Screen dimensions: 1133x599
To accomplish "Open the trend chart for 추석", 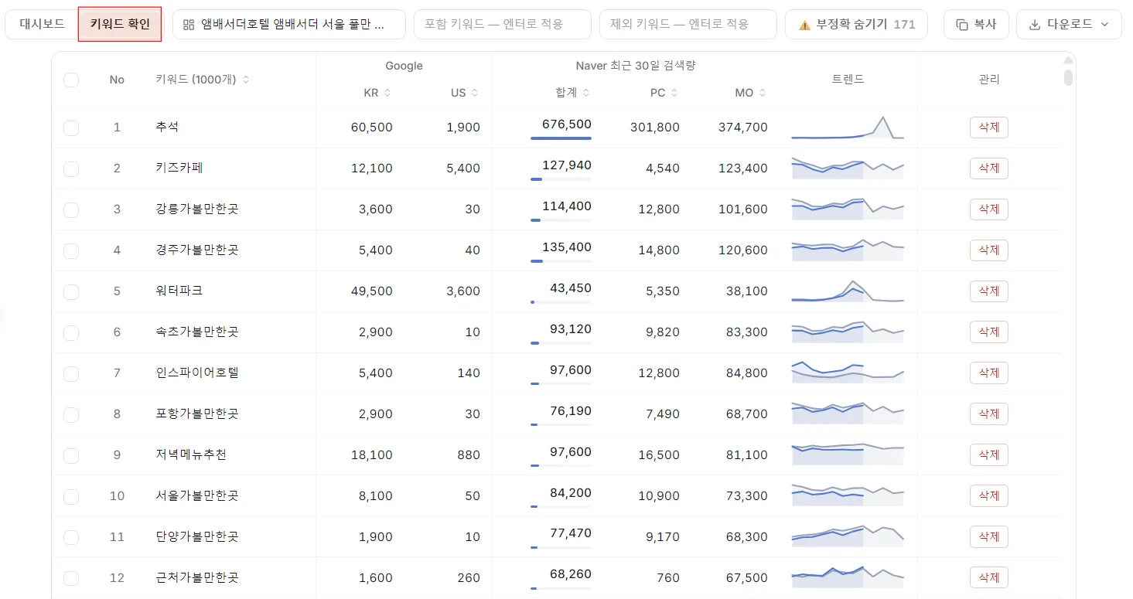I will click(848, 128).
